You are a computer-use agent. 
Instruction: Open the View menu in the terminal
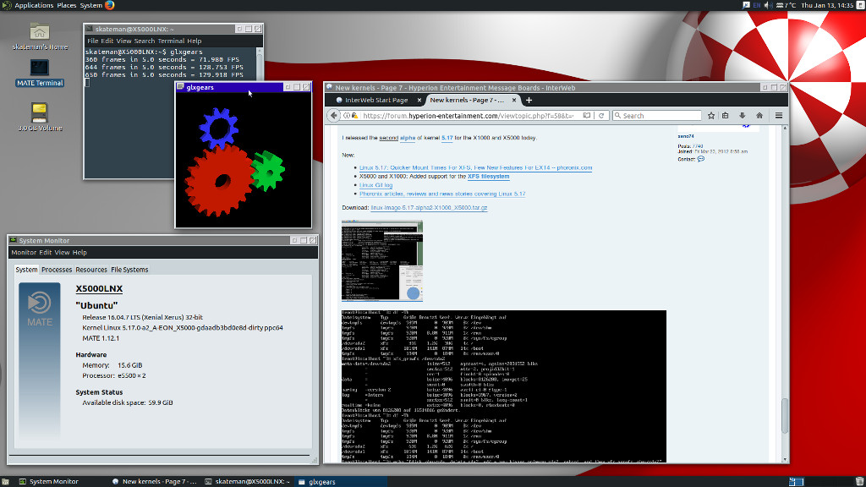pos(123,41)
